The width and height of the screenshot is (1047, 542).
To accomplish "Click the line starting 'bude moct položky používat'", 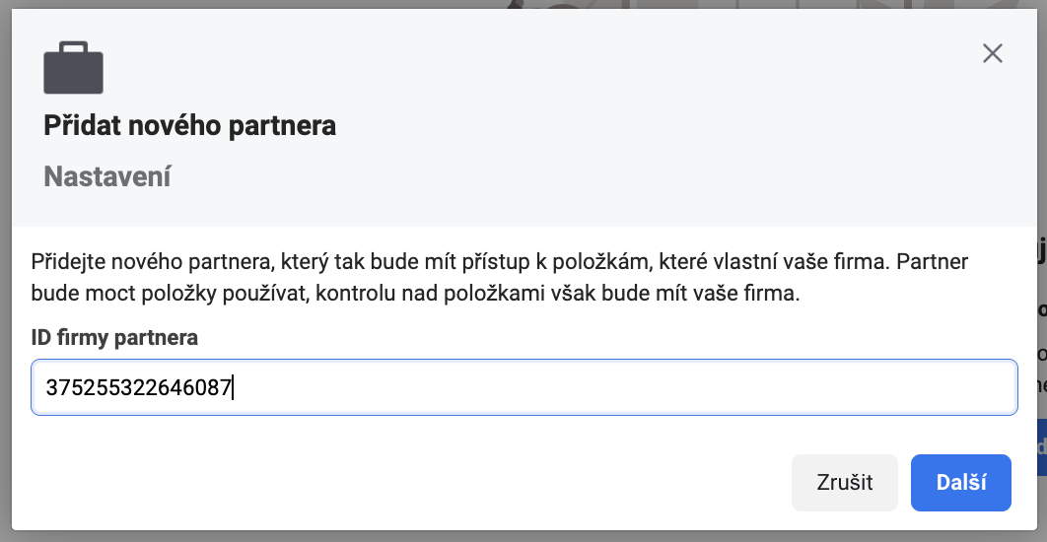I will click(x=415, y=295).
